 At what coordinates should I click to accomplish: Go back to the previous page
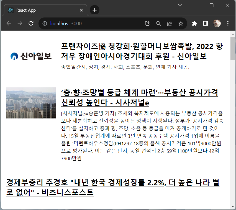(9, 23)
